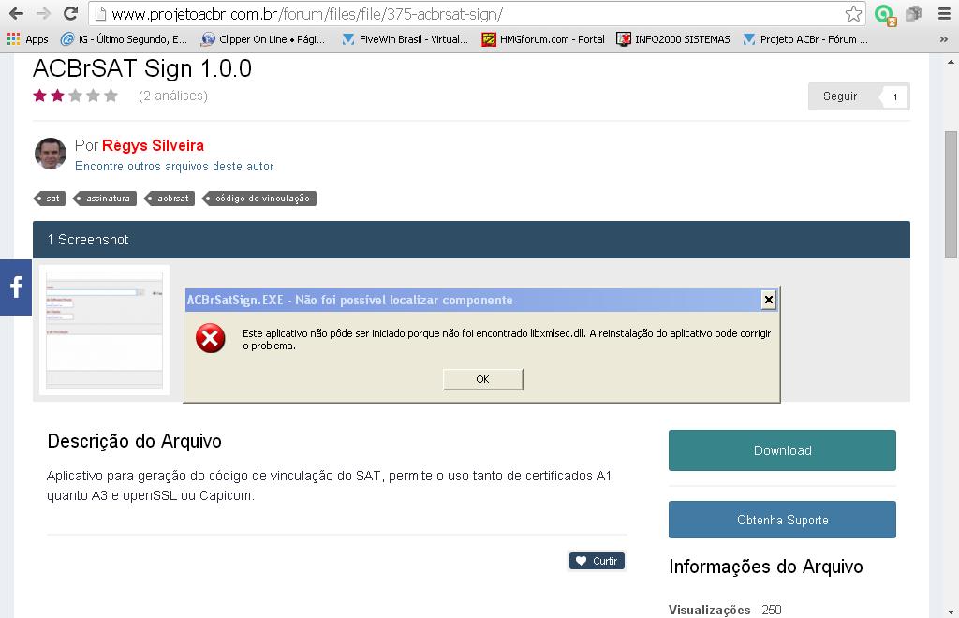959x618 pixels.
Task: Share via the Facebook side button
Action: click(16, 287)
